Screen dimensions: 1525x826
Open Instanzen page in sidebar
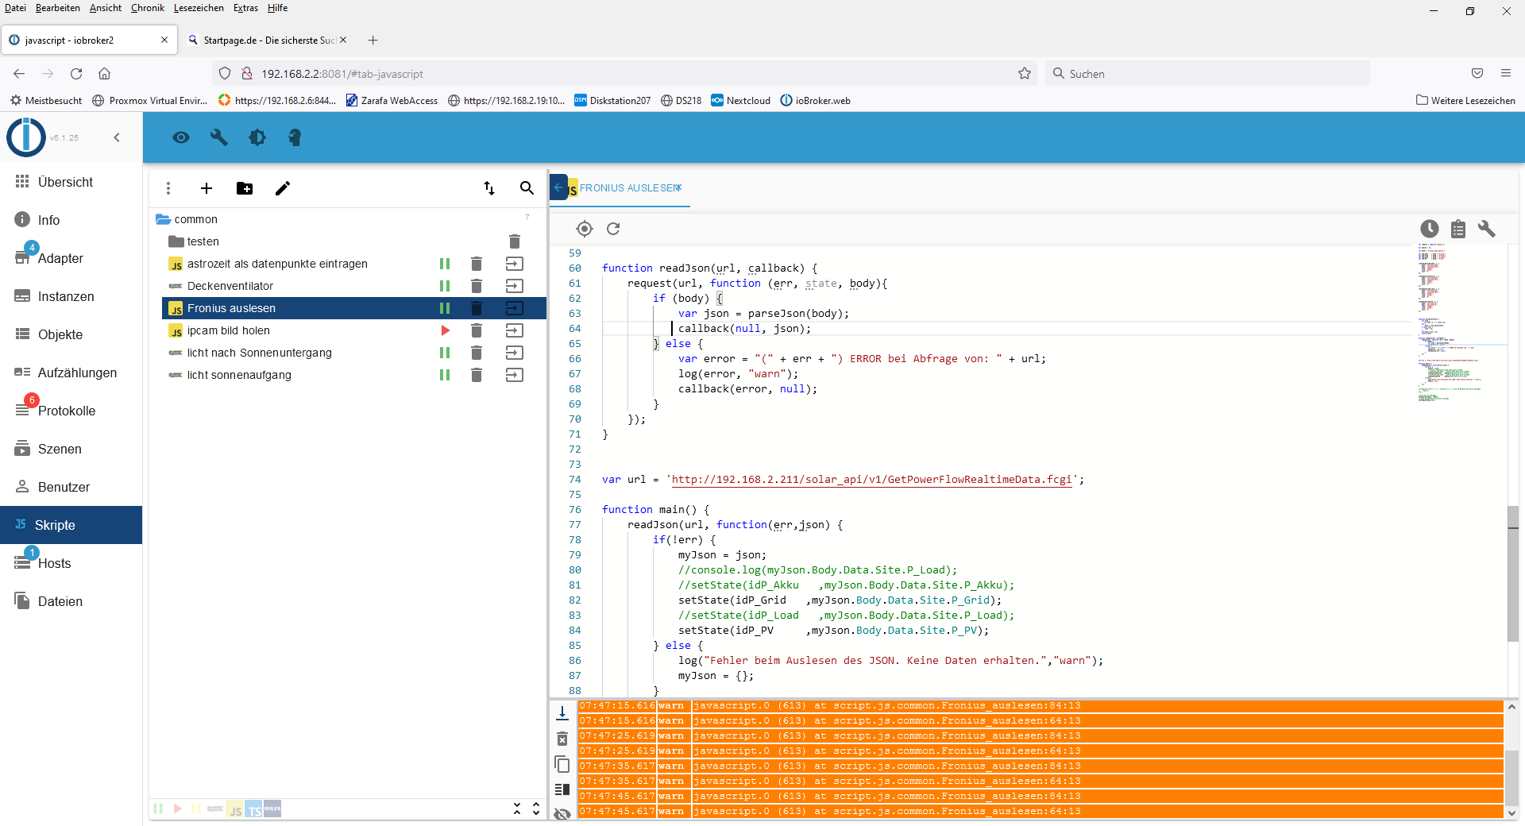[71, 296]
